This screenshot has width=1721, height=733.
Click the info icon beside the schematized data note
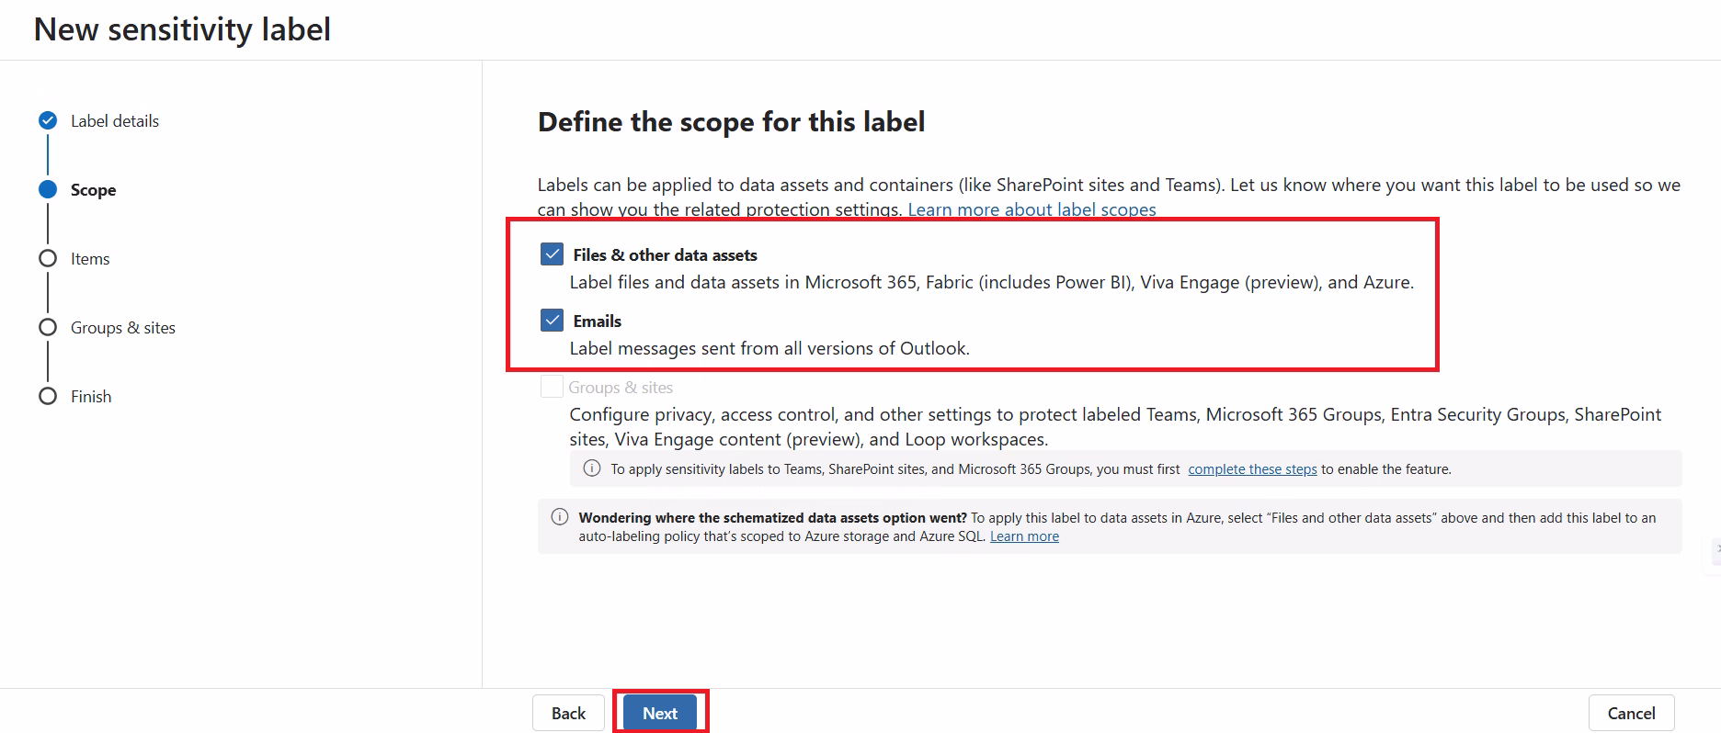pos(559,517)
